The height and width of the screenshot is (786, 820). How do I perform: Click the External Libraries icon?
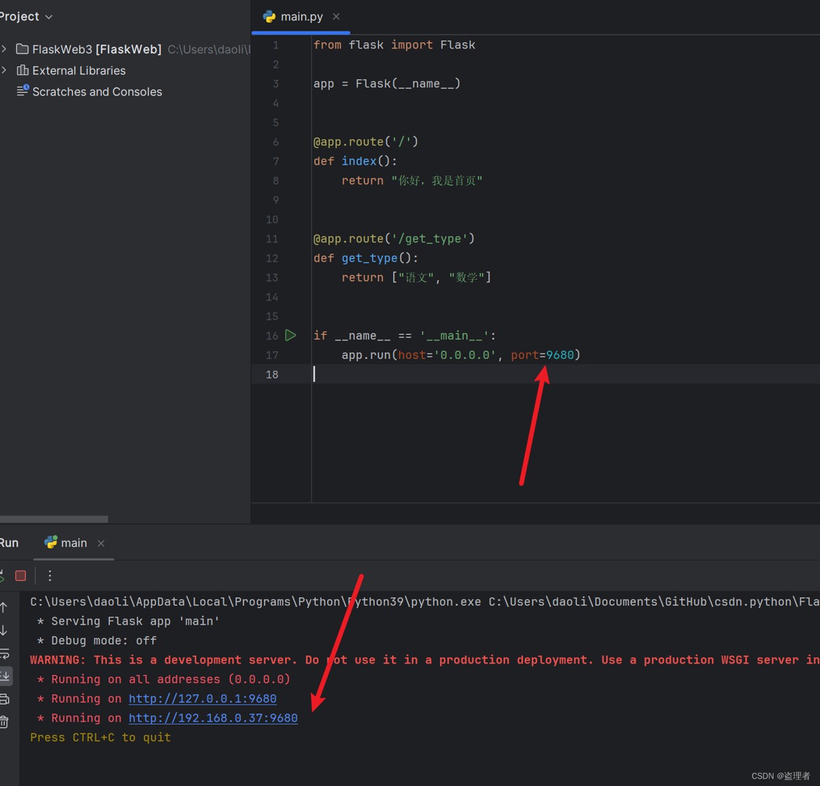click(x=23, y=70)
